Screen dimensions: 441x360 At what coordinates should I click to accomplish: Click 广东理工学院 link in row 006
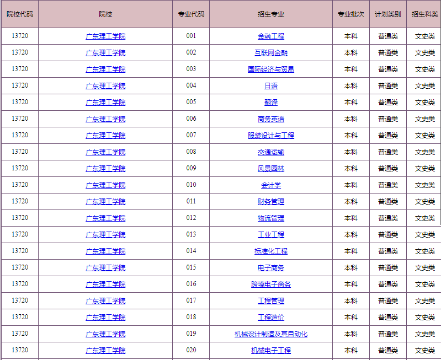(x=105, y=119)
